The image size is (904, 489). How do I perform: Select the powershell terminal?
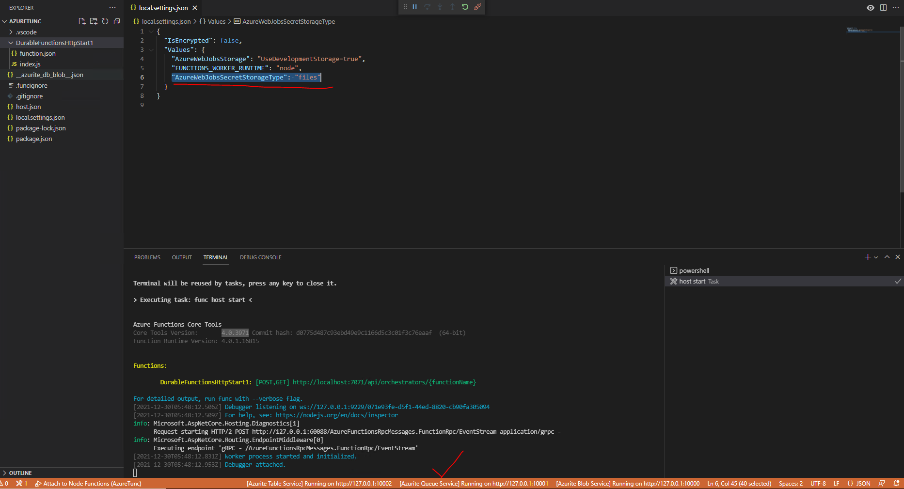(x=784, y=270)
